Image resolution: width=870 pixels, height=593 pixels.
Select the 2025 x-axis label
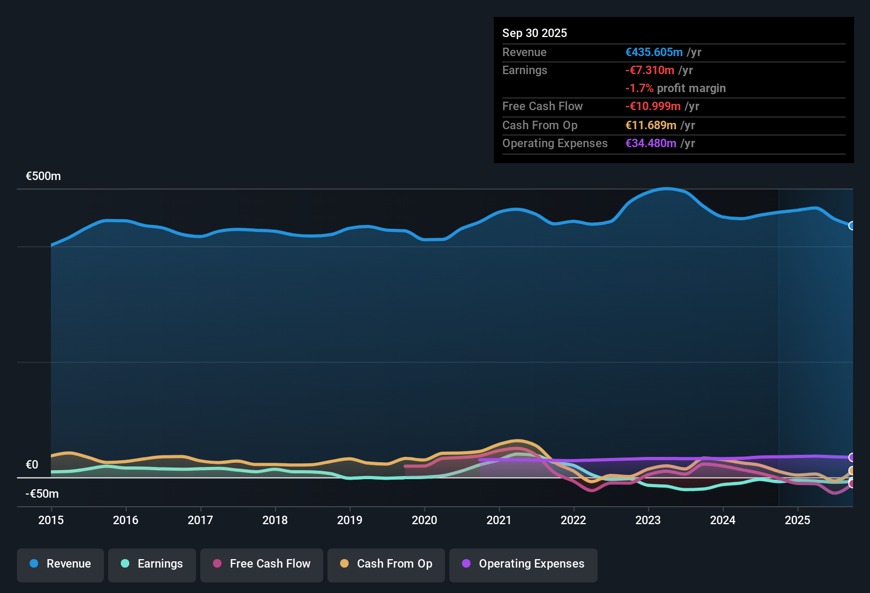click(797, 520)
